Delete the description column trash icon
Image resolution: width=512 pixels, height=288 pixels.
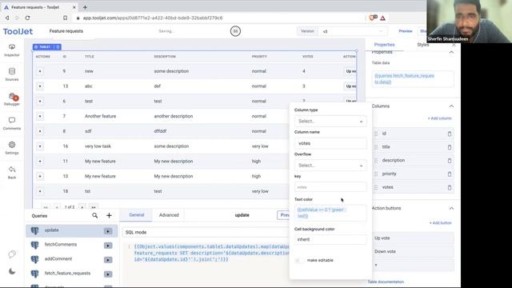pyautogui.click(x=450, y=161)
